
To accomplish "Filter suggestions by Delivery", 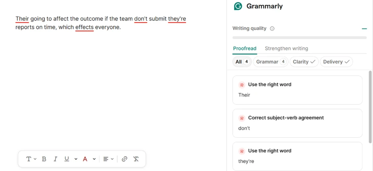I will coord(336,62).
